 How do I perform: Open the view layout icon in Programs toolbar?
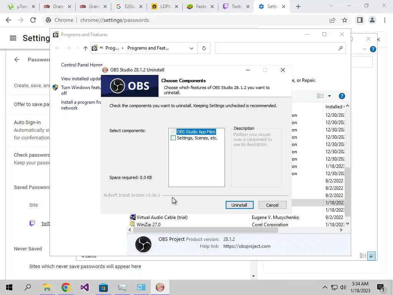click(x=320, y=96)
